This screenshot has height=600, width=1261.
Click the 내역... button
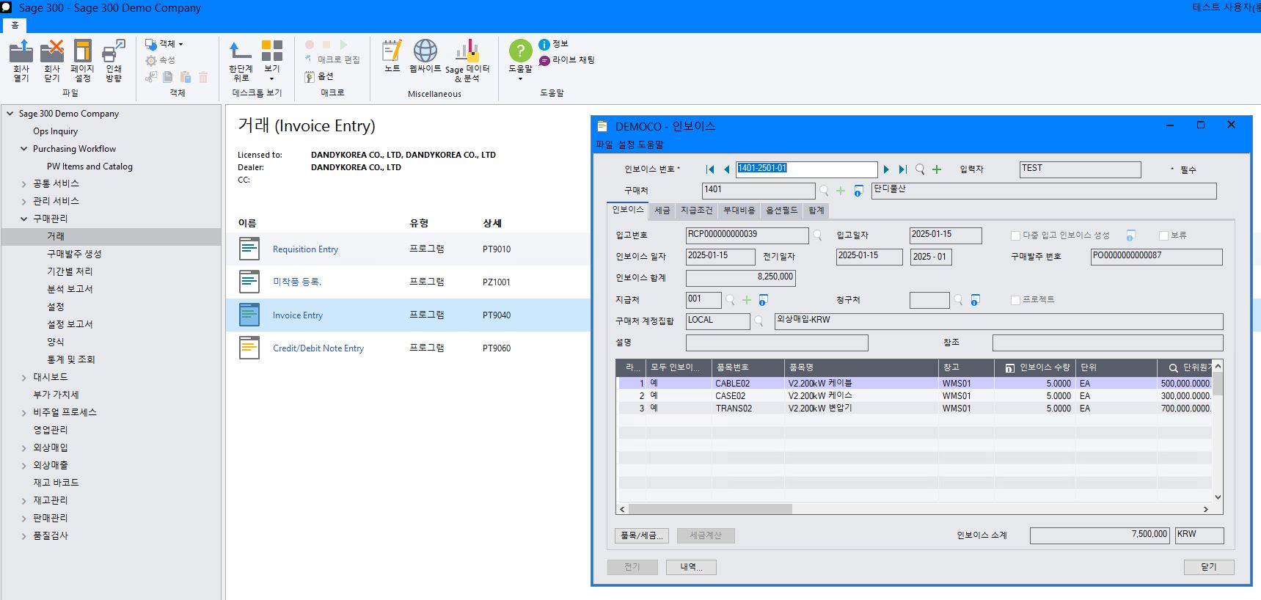pyautogui.click(x=691, y=567)
